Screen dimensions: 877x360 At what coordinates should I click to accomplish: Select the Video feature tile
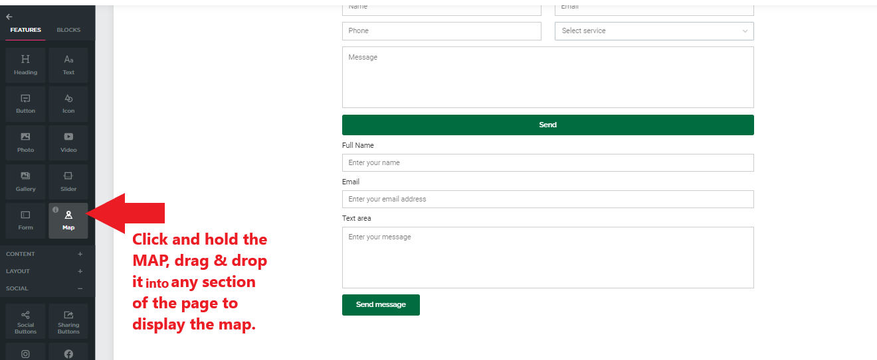[x=68, y=143]
